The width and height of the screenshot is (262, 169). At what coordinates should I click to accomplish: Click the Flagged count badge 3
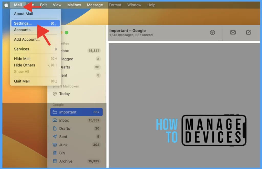click(x=98, y=59)
